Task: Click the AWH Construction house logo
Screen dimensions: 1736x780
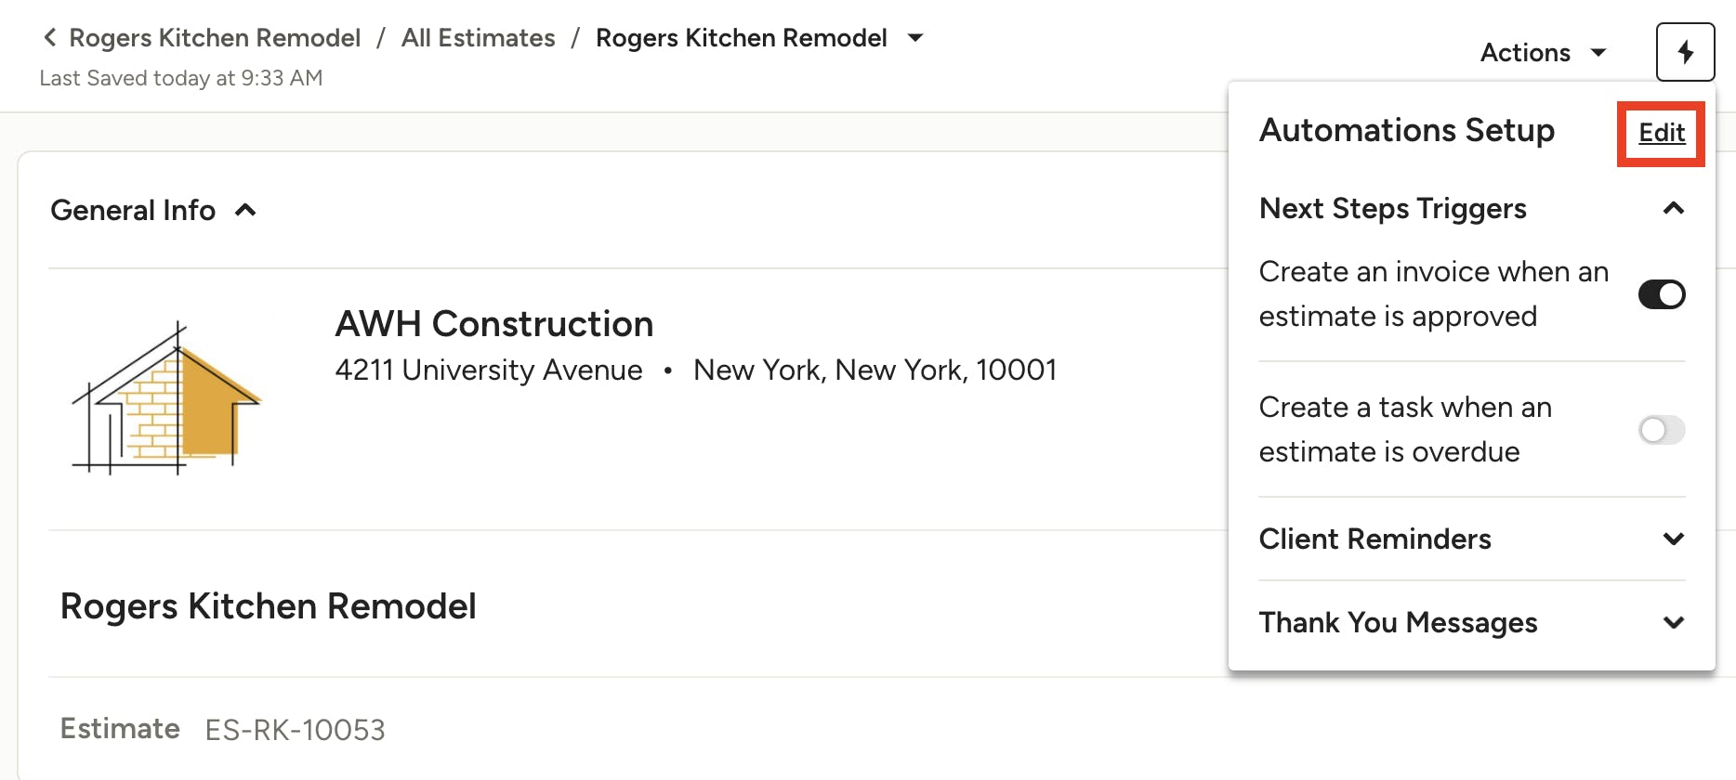Action: (167, 398)
